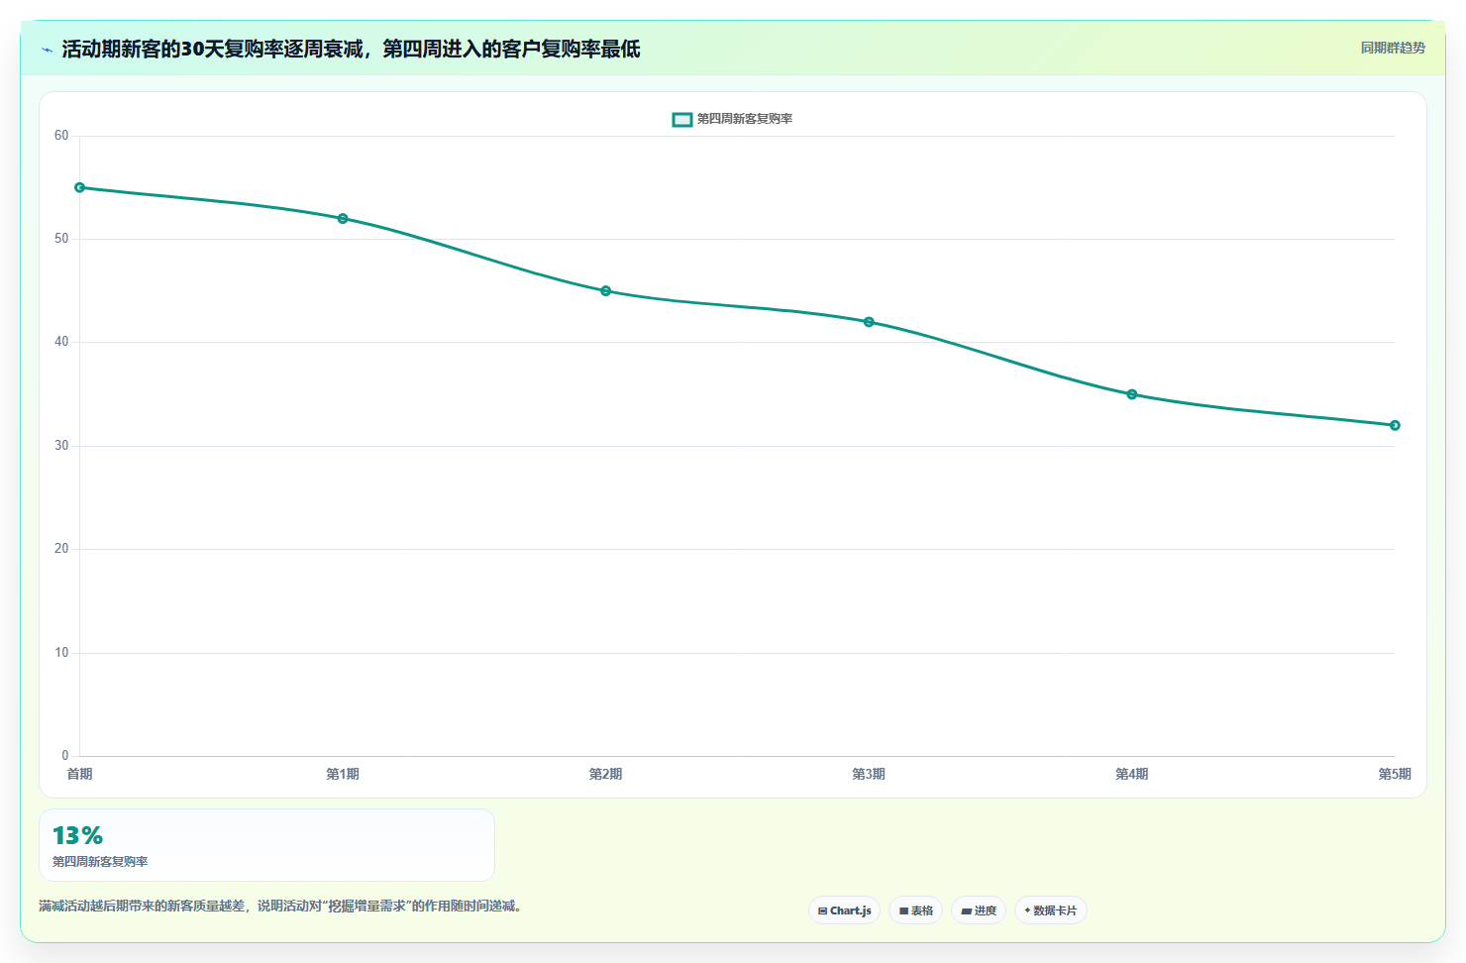Click the x-axis label 第3期
This screenshot has height=963, width=1466.
[x=869, y=774]
